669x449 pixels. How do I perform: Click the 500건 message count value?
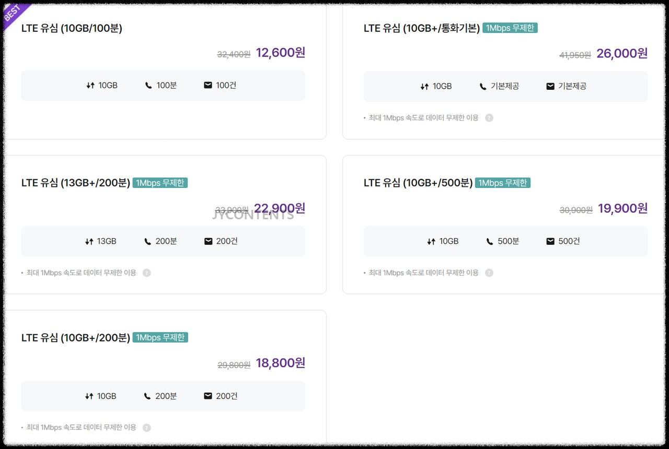pos(569,241)
